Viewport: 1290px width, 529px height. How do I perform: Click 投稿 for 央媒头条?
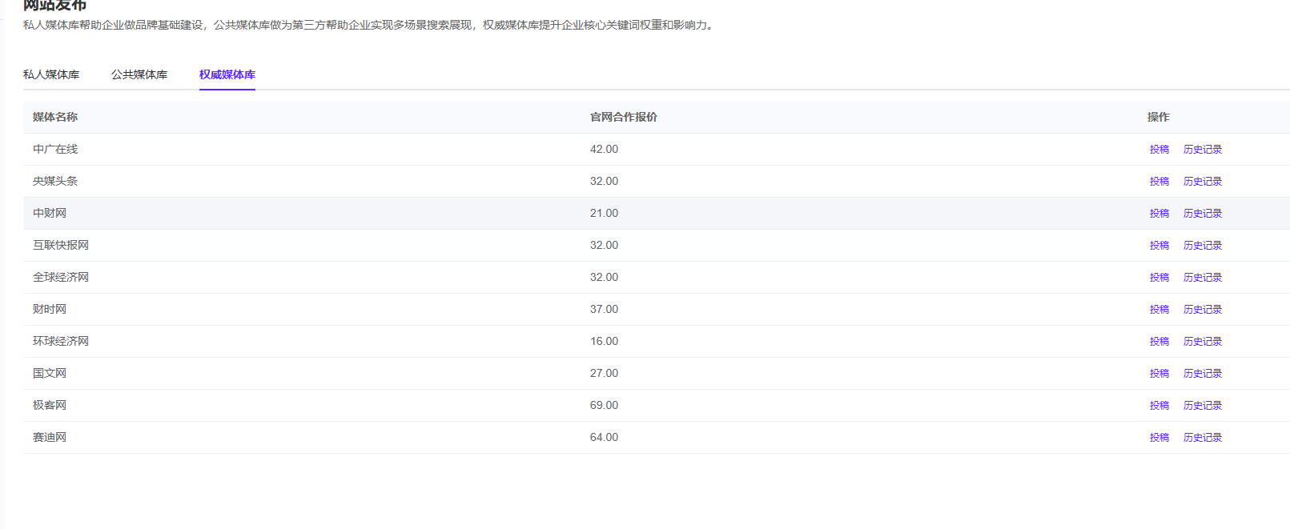coord(1159,182)
